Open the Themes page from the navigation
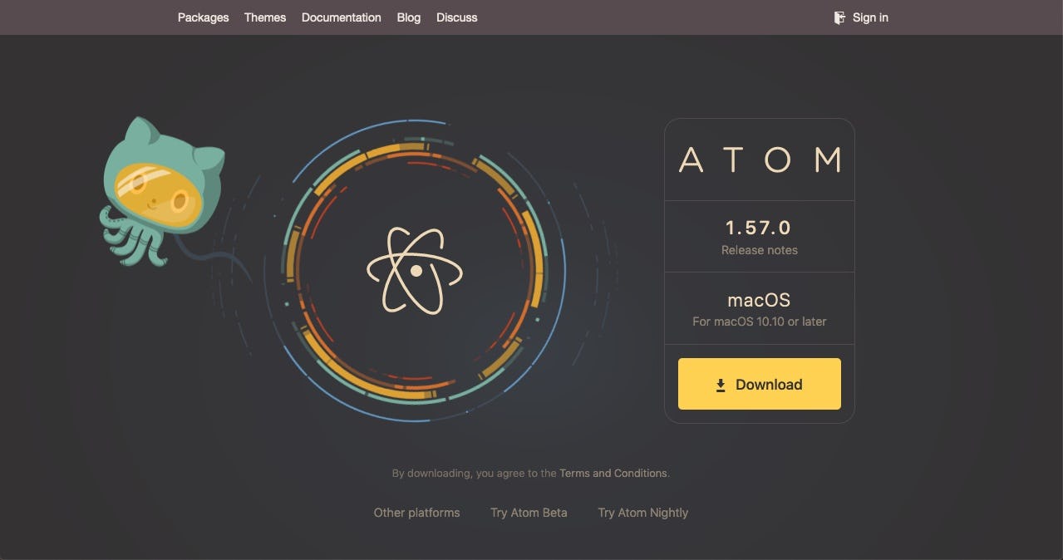 tap(264, 17)
